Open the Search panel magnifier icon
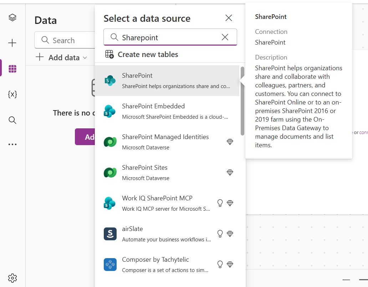 (12, 120)
